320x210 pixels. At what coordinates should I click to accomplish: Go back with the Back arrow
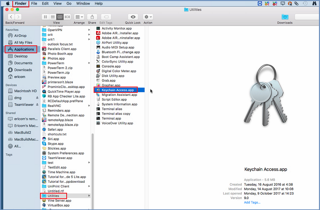11,17
